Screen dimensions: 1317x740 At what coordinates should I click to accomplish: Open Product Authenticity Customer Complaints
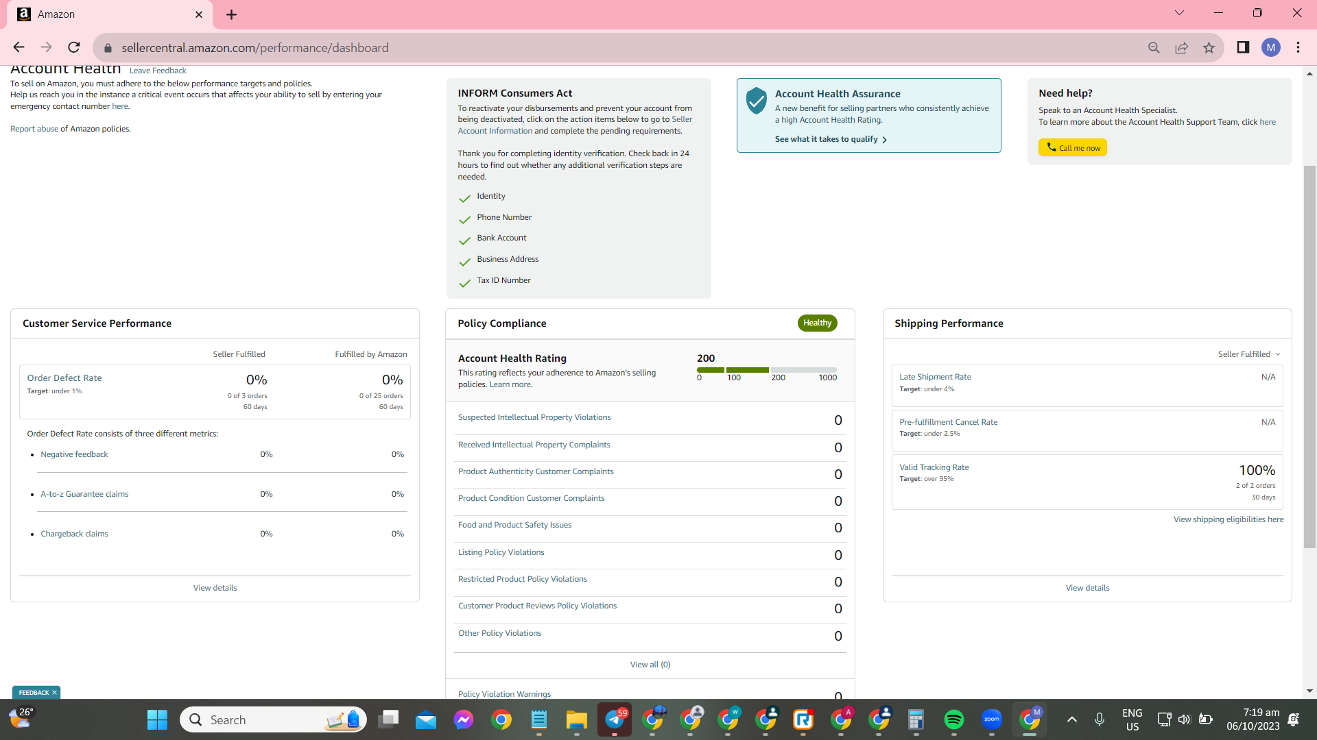click(536, 471)
